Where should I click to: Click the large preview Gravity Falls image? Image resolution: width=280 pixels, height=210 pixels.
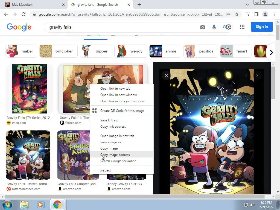(212, 132)
